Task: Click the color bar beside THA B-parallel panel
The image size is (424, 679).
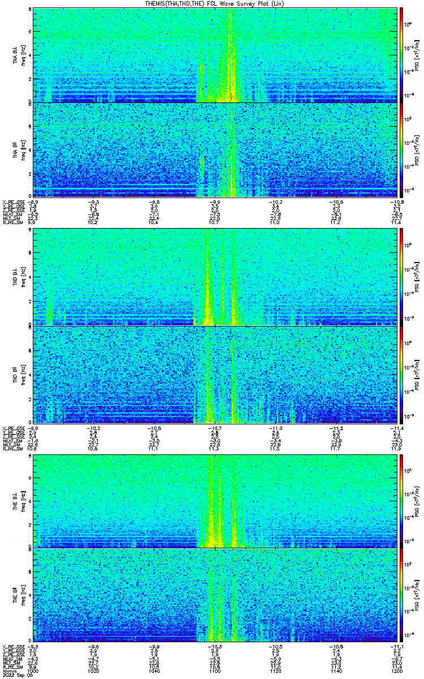Action: [401, 149]
